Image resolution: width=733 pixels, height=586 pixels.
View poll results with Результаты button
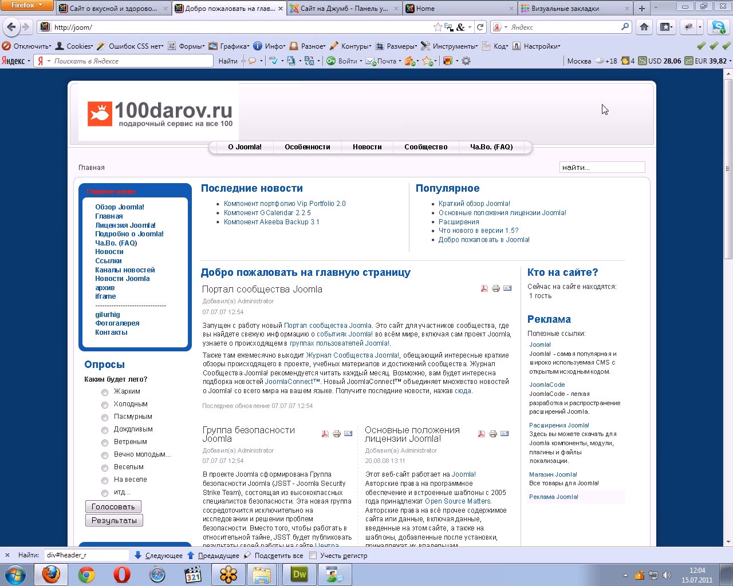(x=114, y=520)
